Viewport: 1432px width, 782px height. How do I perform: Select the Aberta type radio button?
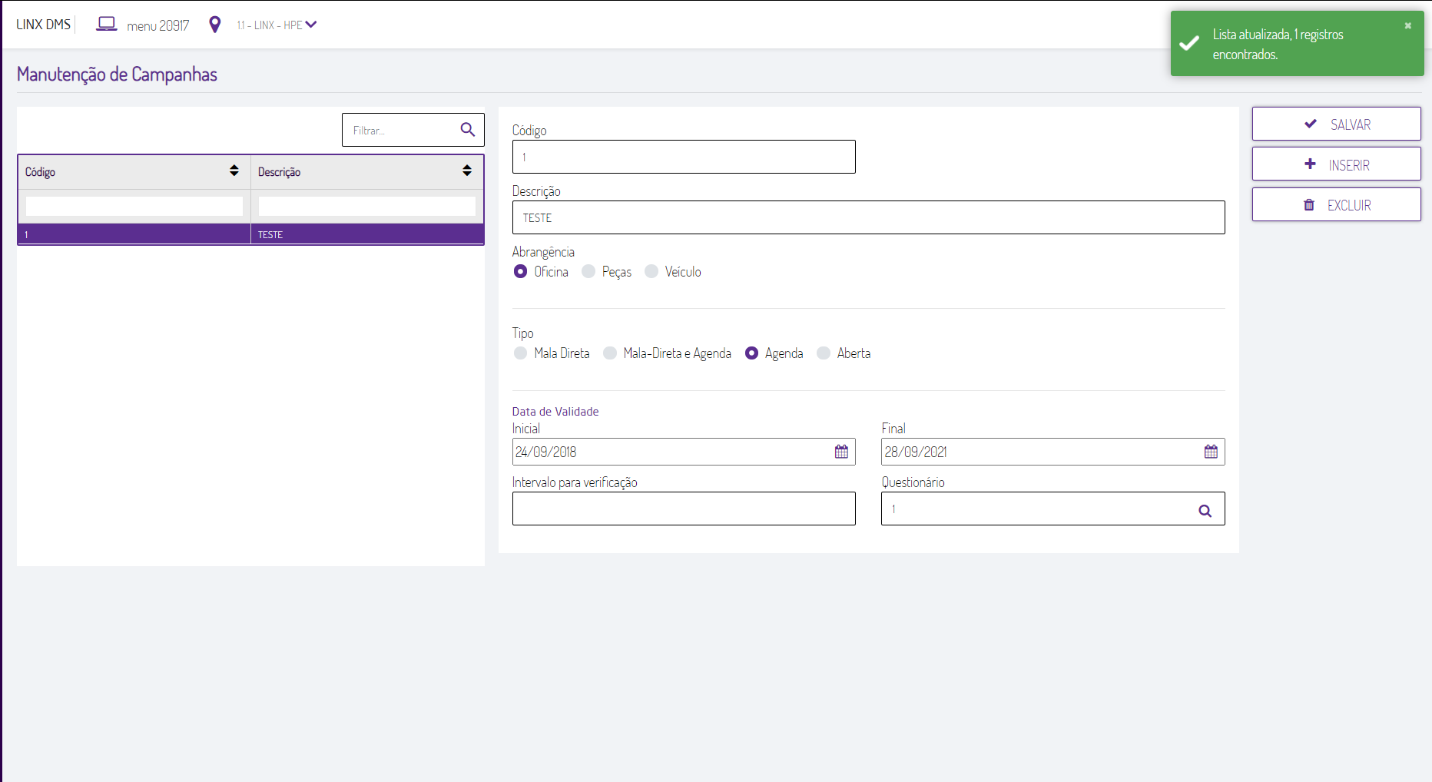pos(824,353)
